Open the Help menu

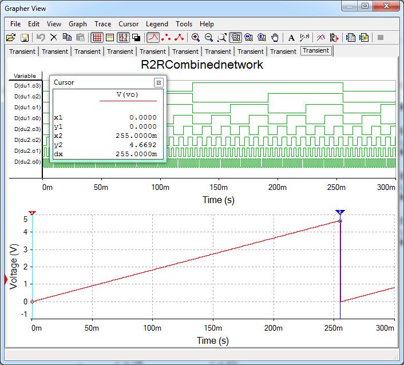pyautogui.click(x=207, y=24)
